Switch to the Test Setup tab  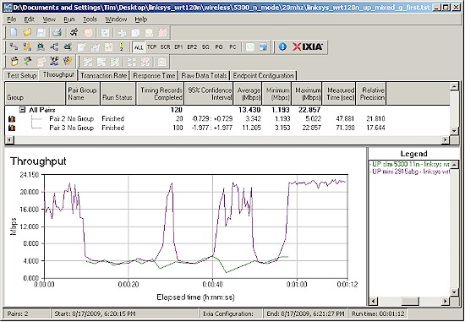pyautogui.click(x=22, y=75)
